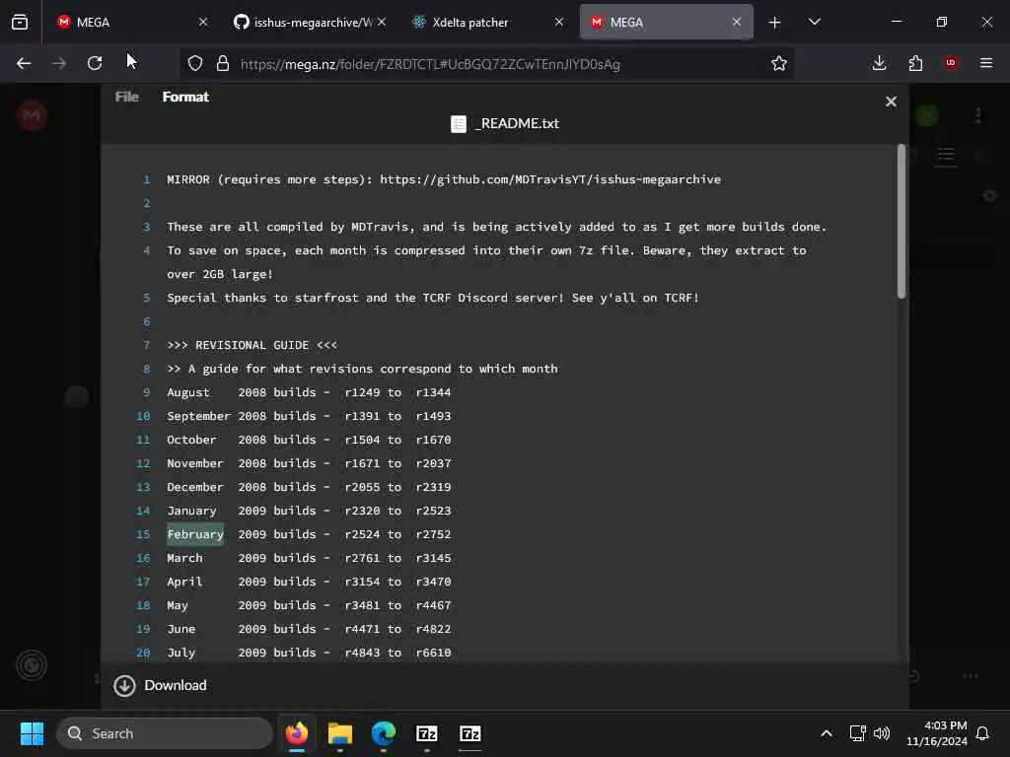Click _README.txt file title

pos(517,123)
